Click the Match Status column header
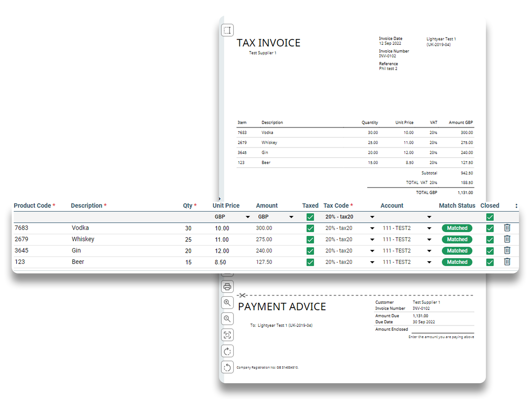This screenshot has height=399, width=532. point(457,206)
